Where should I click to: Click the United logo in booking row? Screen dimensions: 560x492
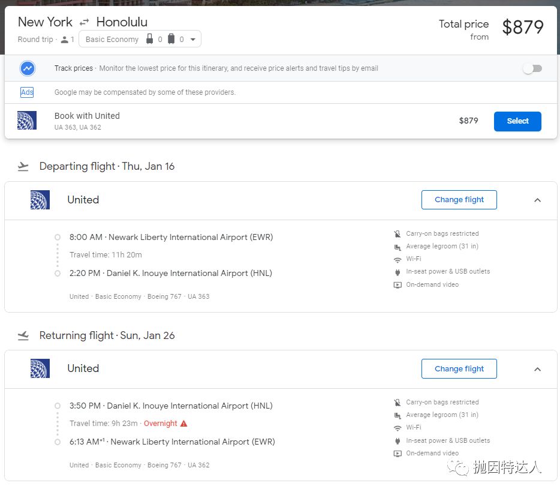pos(27,121)
